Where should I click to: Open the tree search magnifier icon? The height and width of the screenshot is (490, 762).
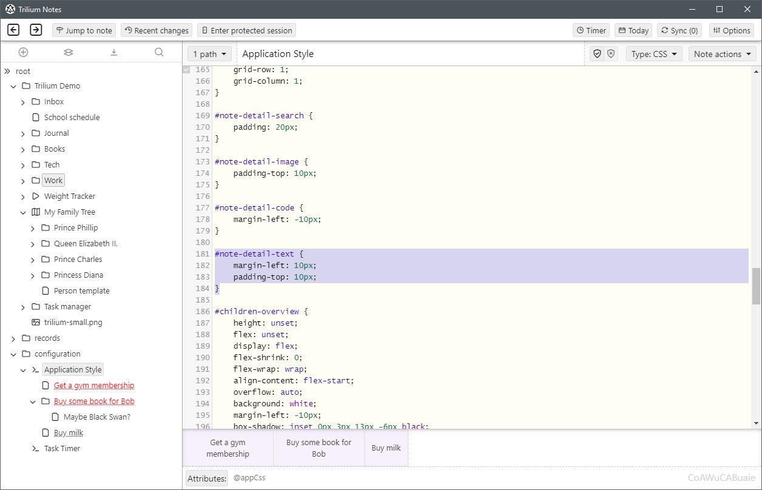tap(159, 53)
